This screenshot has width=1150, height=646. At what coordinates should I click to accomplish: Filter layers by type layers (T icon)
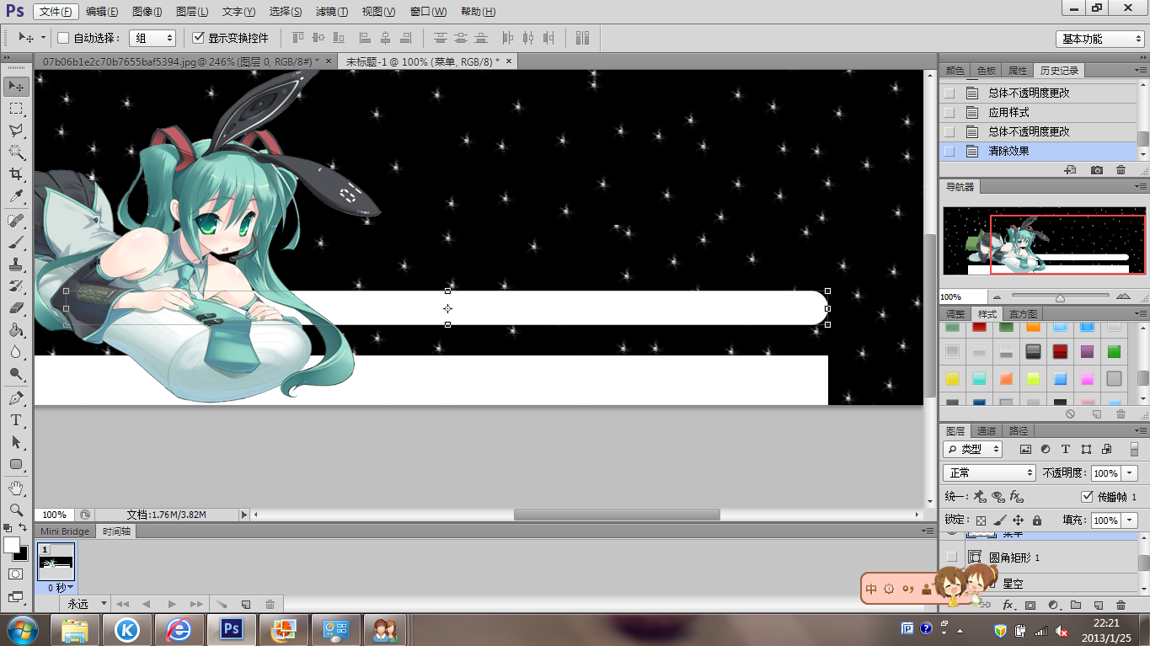point(1066,449)
